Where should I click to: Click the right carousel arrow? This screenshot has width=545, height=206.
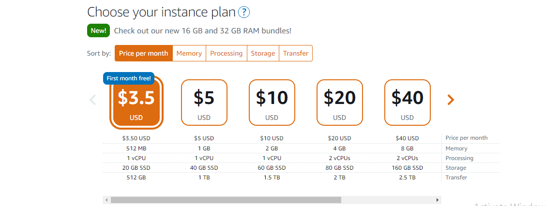(451, 100)
